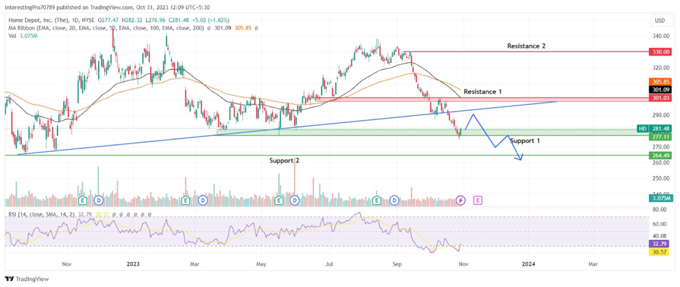Viewport: 680px width, 287px height.
Task: Click the dividend marker in late November 2022
Action: [x=98, y=200]
